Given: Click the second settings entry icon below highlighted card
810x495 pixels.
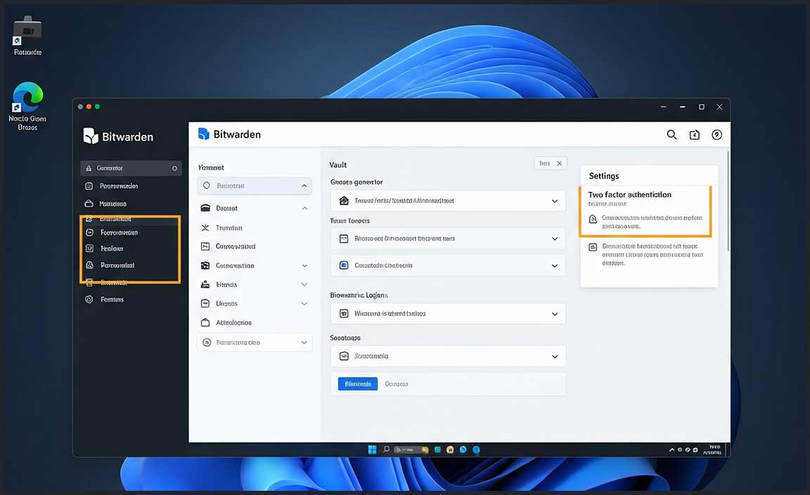Looking at the screenshot, I should point(593,247).
